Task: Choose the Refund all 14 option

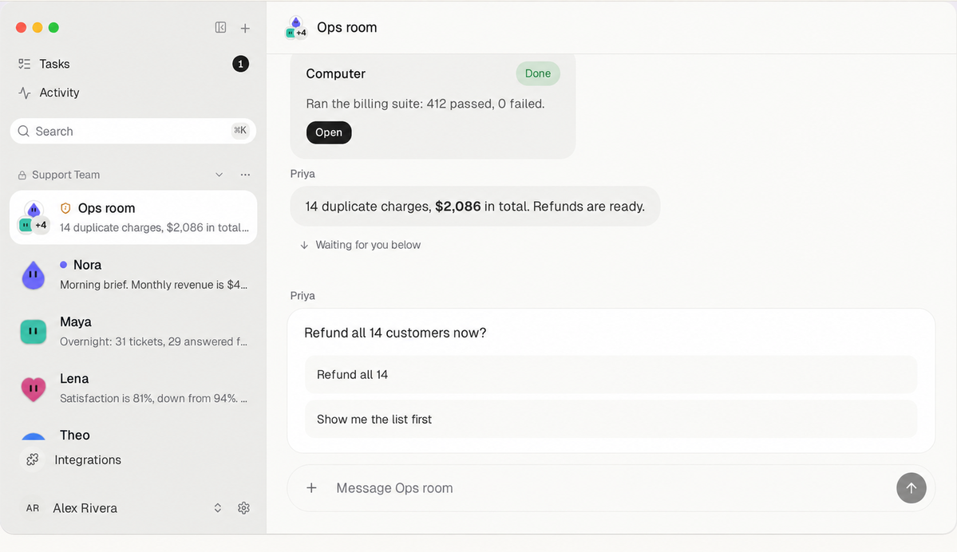Action: click(611, 374)
